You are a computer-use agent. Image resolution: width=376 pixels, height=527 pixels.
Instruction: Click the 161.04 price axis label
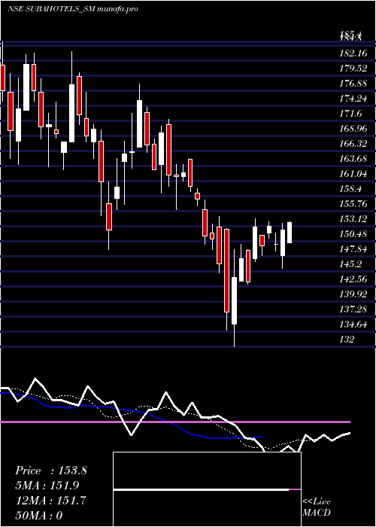(x=353, y=174)
